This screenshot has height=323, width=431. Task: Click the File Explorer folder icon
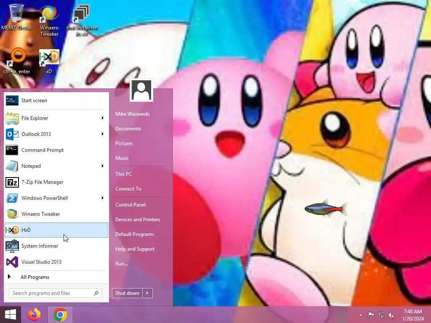point(12,118)
